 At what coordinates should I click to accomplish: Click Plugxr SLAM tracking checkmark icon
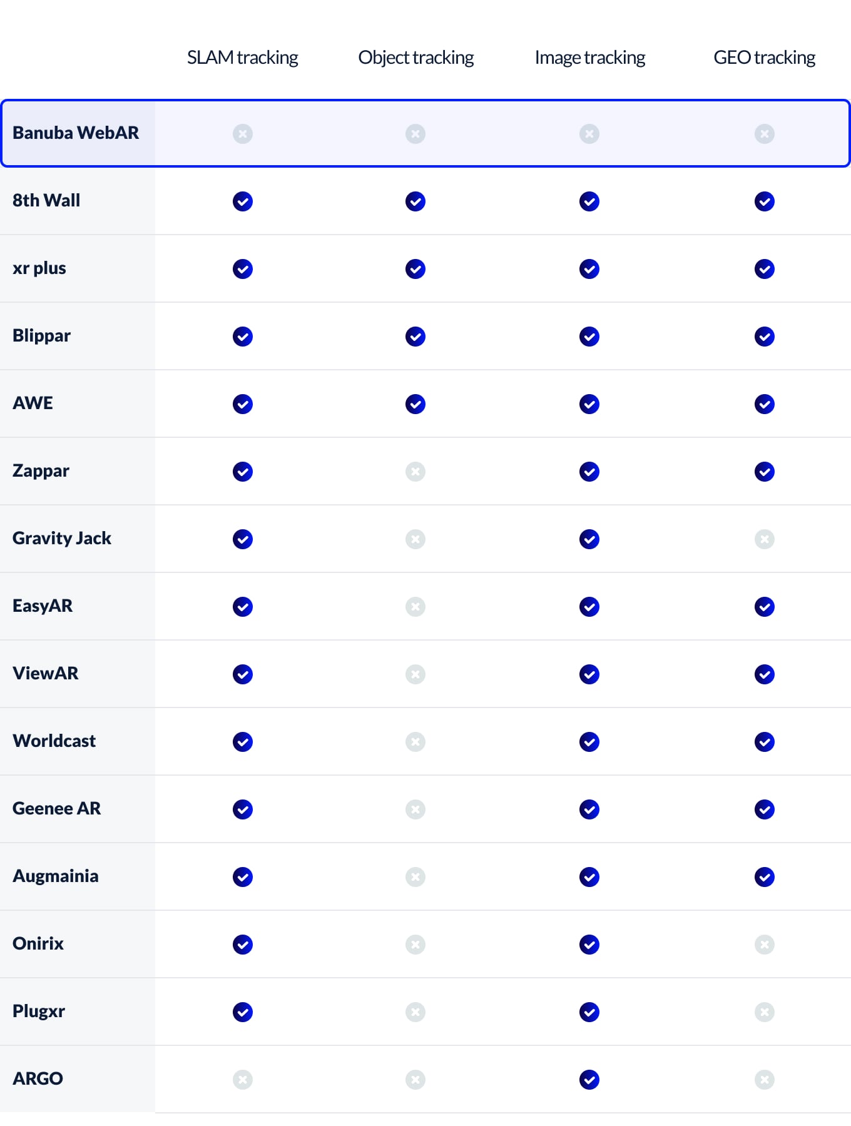(x=243, y=1012)
